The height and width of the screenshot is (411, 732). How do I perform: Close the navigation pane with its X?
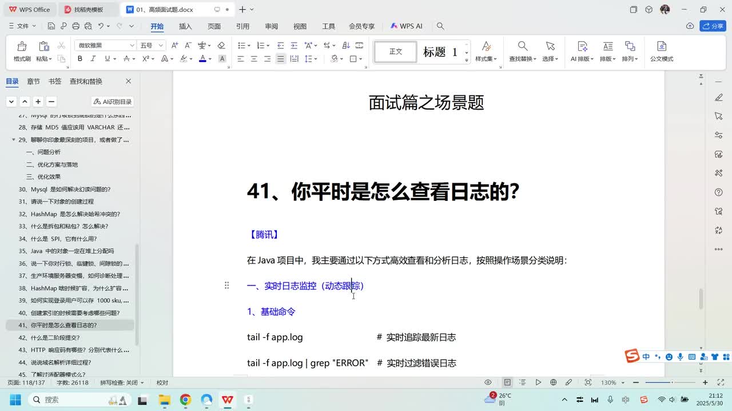click(128, 82)
